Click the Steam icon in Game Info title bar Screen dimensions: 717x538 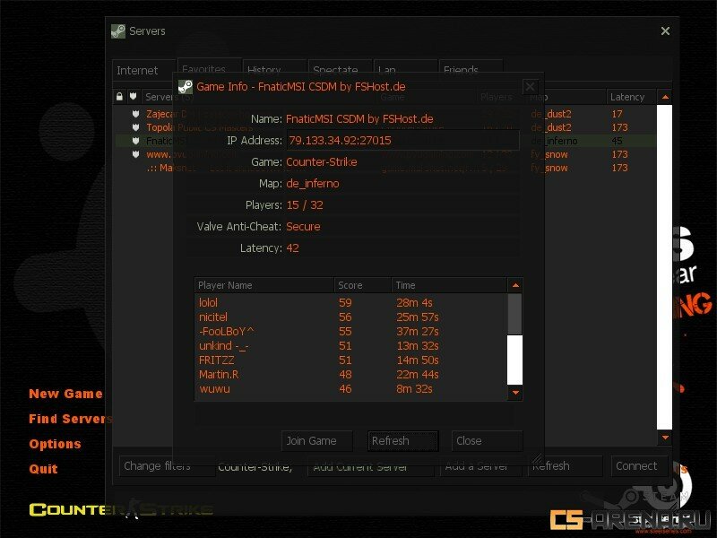(x=186, y=87)
